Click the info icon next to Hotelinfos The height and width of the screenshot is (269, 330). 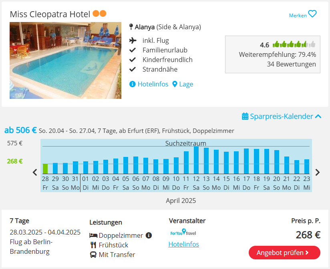tap(133, 84)
